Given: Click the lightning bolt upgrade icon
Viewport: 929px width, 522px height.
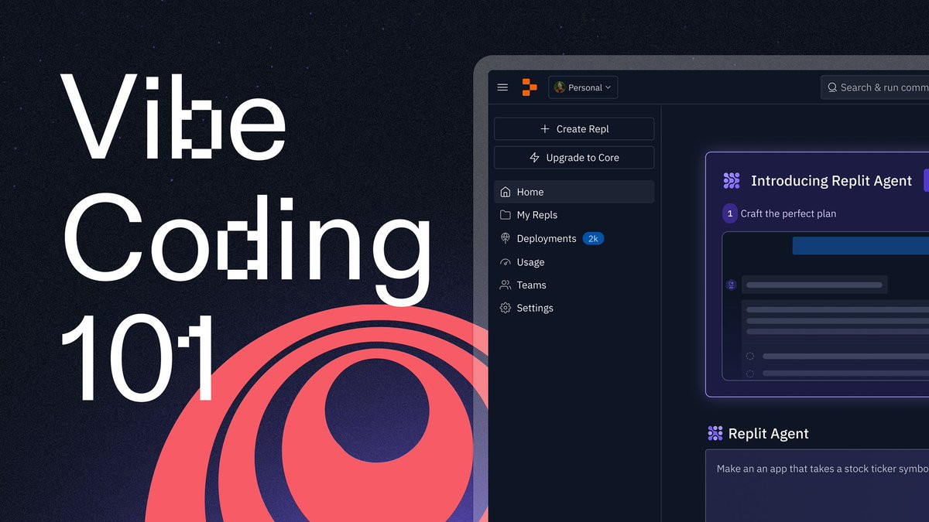Looking at the screenshot, I should (534, 158).
